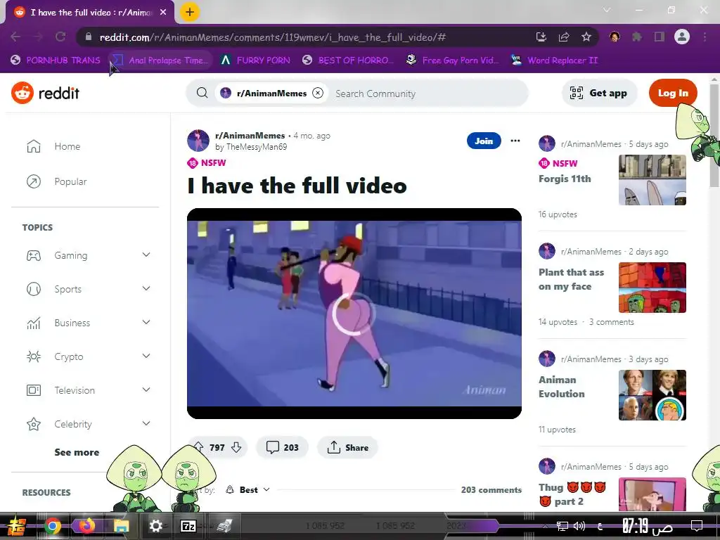
Task: Click the Crypto topic icon
Action: (34, 356)
